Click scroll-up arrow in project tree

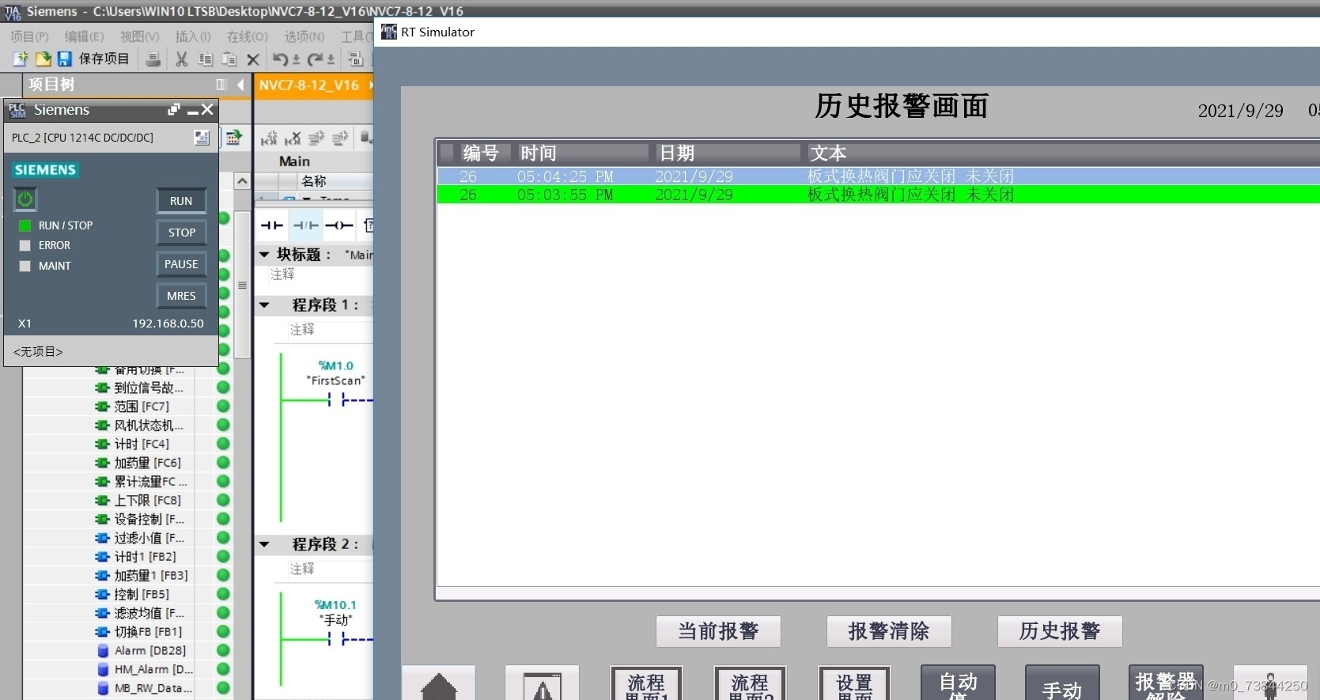[242, 181]
